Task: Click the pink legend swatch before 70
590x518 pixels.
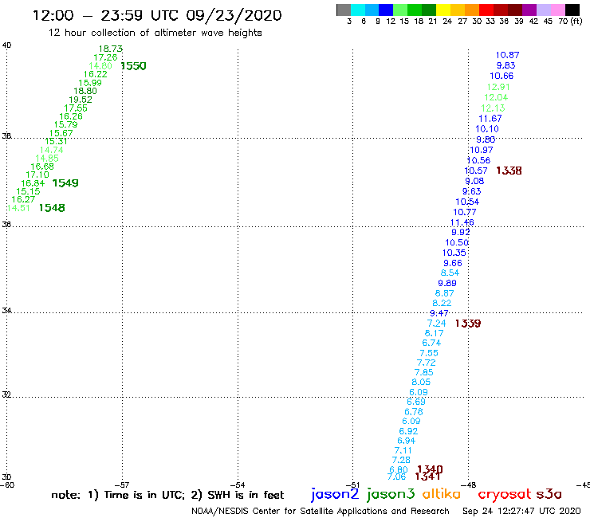Action: tap(557, 10)
